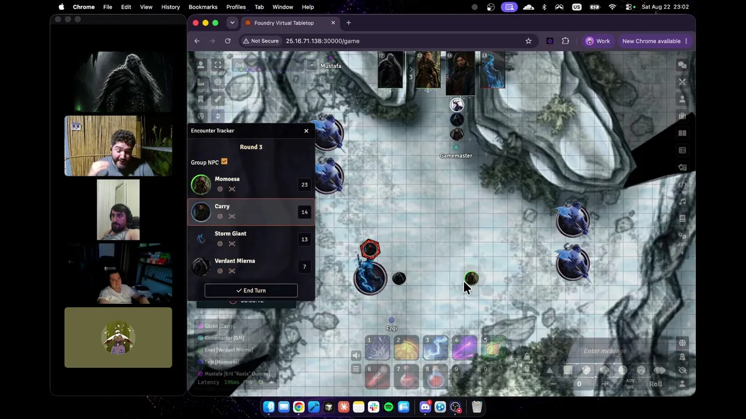Screen dimensions: 746x419
Task: Use hotbar slot 2 fire macro
Action: [407, 347]
